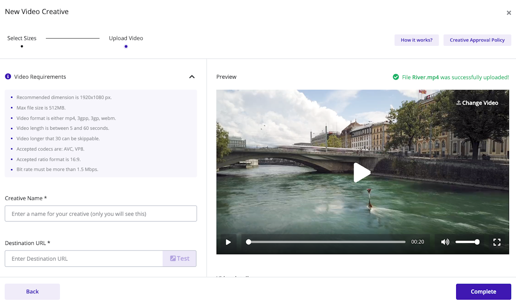The image size is (516, 305).
Task: Click the Test URL button
Action: pos(179,259)
